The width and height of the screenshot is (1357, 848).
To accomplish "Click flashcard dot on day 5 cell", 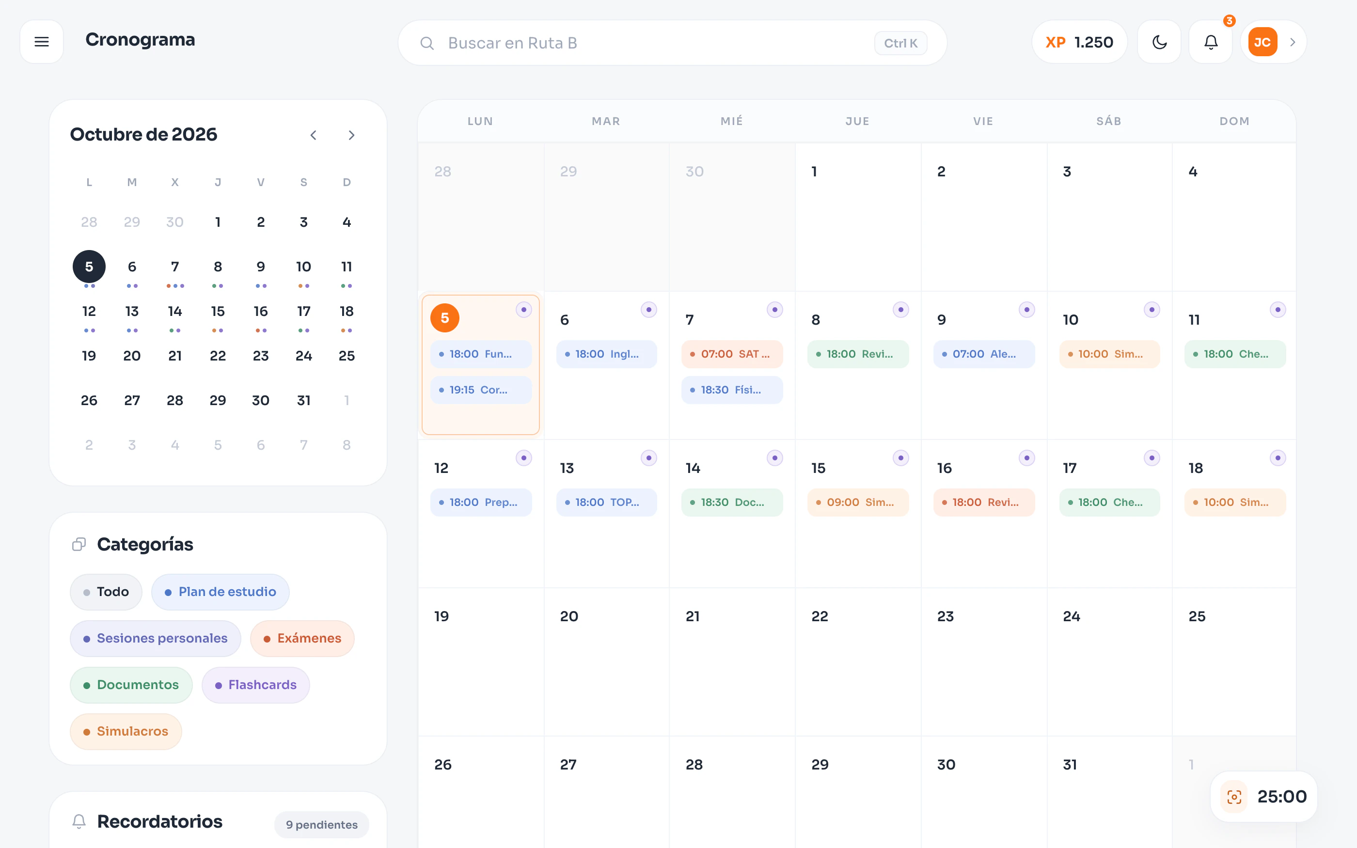I will [x=524, y=310].
